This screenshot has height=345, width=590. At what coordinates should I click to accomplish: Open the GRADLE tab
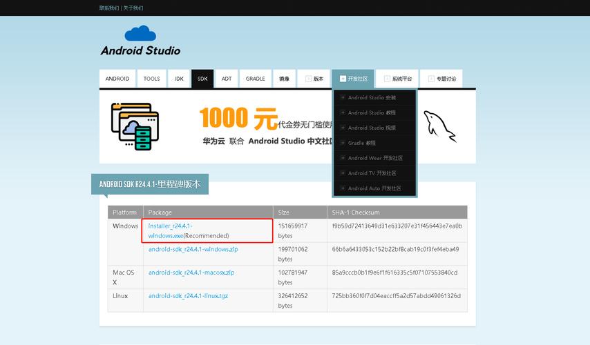[x=256, y=79]
